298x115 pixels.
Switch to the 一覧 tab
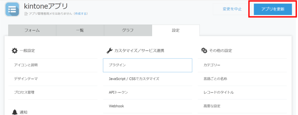80,30
